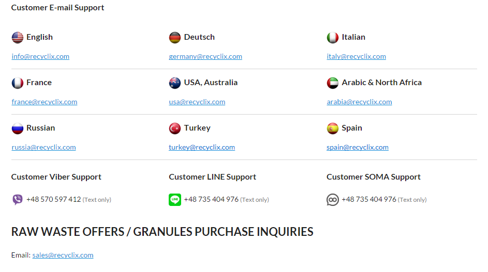Click the sales@recyclix.com link
This screenshot has height=272, width=488.
63,255
